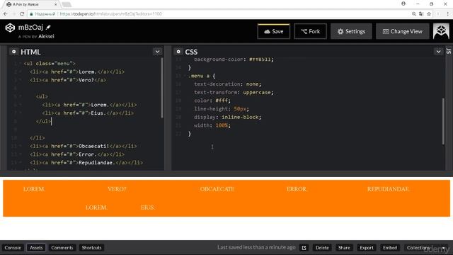453x255 pixels.
Task: Click inline-block display value
Action: tap(240, 117)
